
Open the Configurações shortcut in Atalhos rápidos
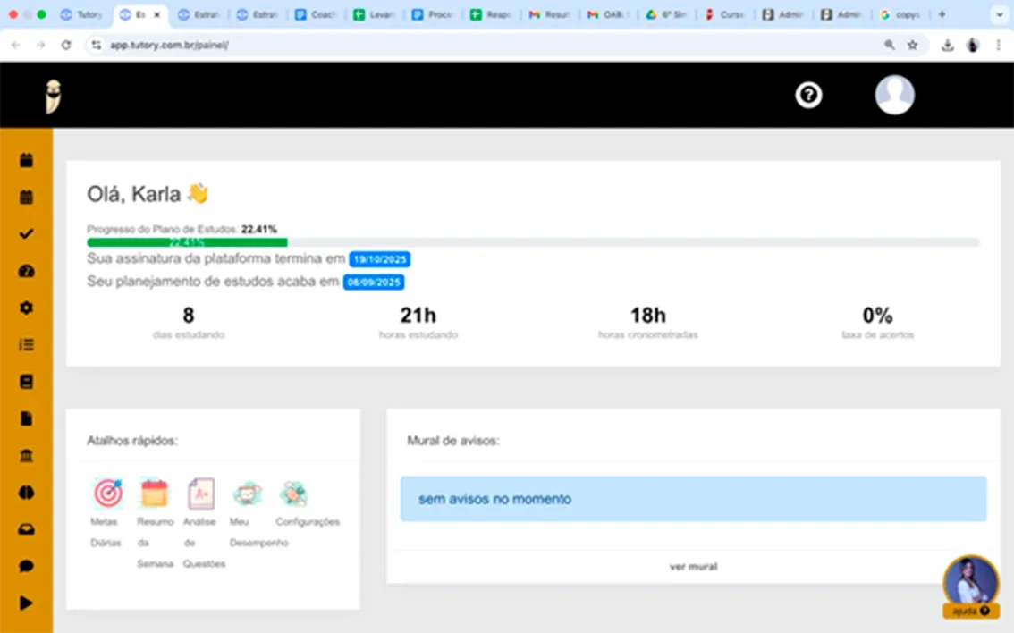coord(293,493)
